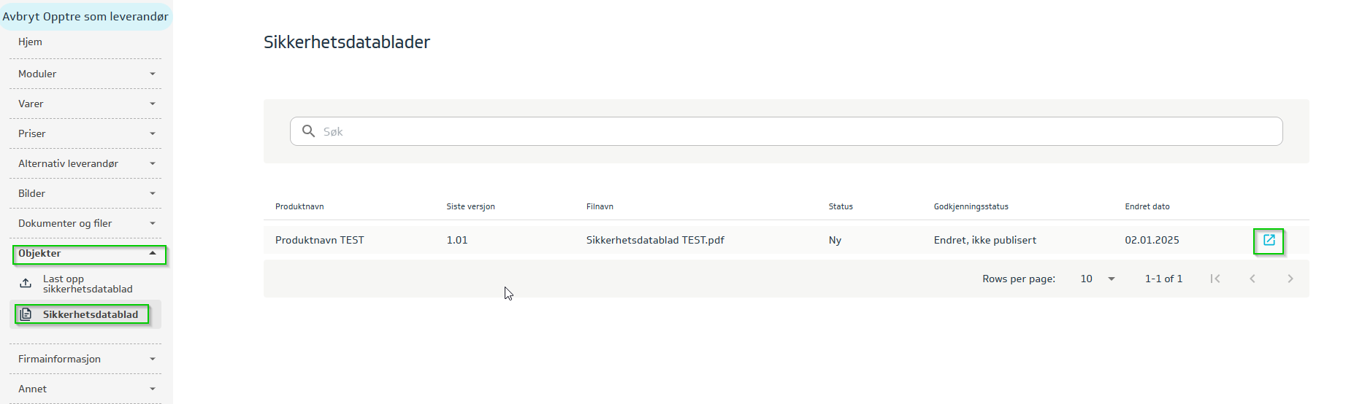Expand the Moduler menu section
1354x404 pixels.
[85, 74]
